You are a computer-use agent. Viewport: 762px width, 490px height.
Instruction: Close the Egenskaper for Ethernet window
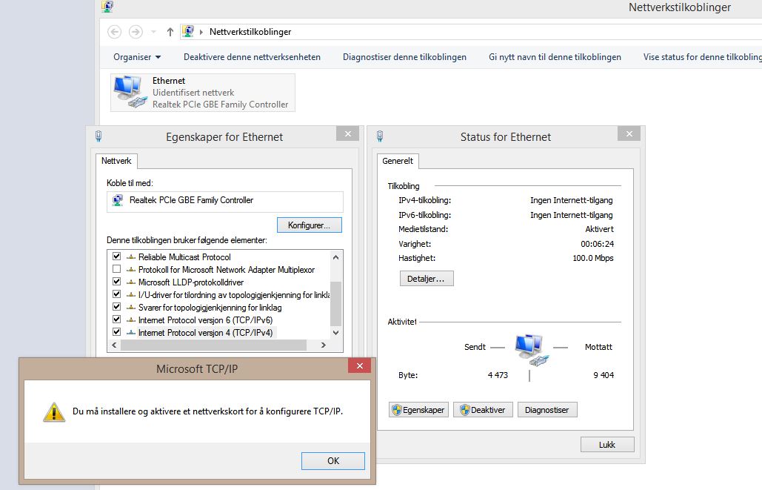coord(347,134)
